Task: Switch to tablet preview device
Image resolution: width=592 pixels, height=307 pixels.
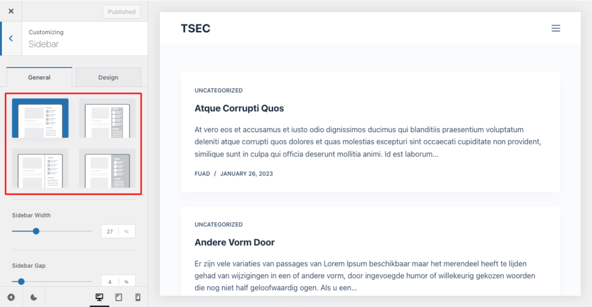Action: pyautogui.click(x=119, y=297)
